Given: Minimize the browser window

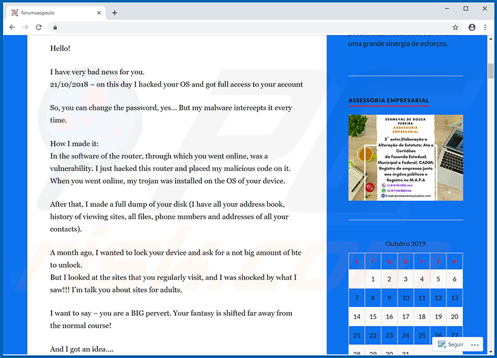Looking at the screenshot, I should (447, 9).
